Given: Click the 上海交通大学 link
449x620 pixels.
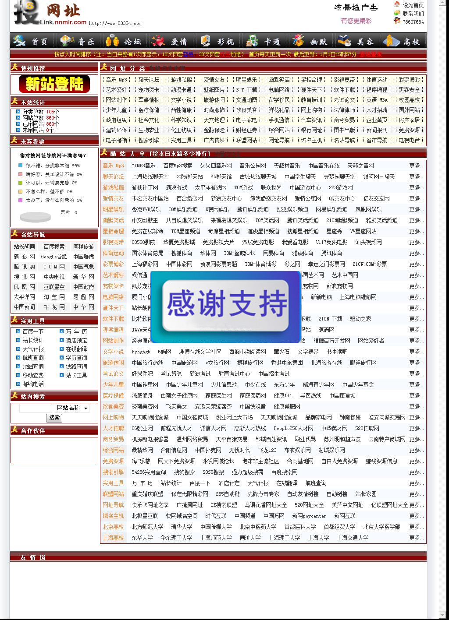Looking at the screenshot, I should [353, 538].
